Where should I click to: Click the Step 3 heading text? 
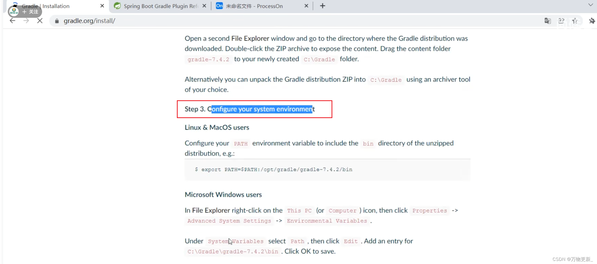tap(250, 109)
